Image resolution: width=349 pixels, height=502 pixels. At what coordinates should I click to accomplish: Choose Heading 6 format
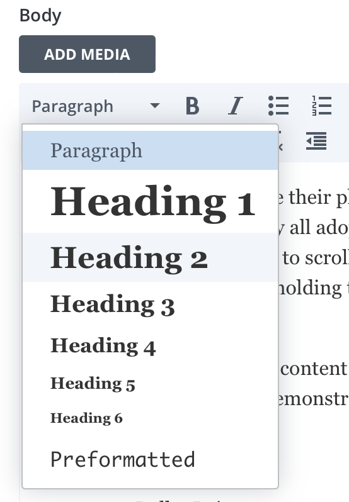coord(151,418)
